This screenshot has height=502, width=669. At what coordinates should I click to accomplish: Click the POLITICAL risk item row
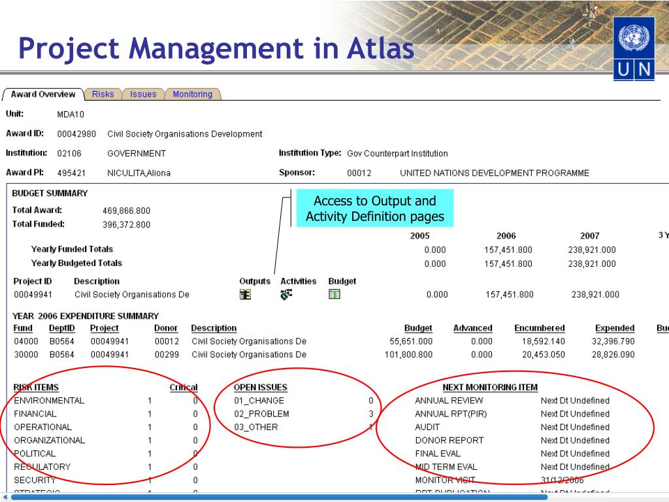(106, 454)
